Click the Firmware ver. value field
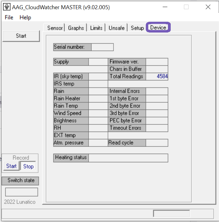This screenshot has width=219, height=222. pyautogui.click(x=157, y=62)
